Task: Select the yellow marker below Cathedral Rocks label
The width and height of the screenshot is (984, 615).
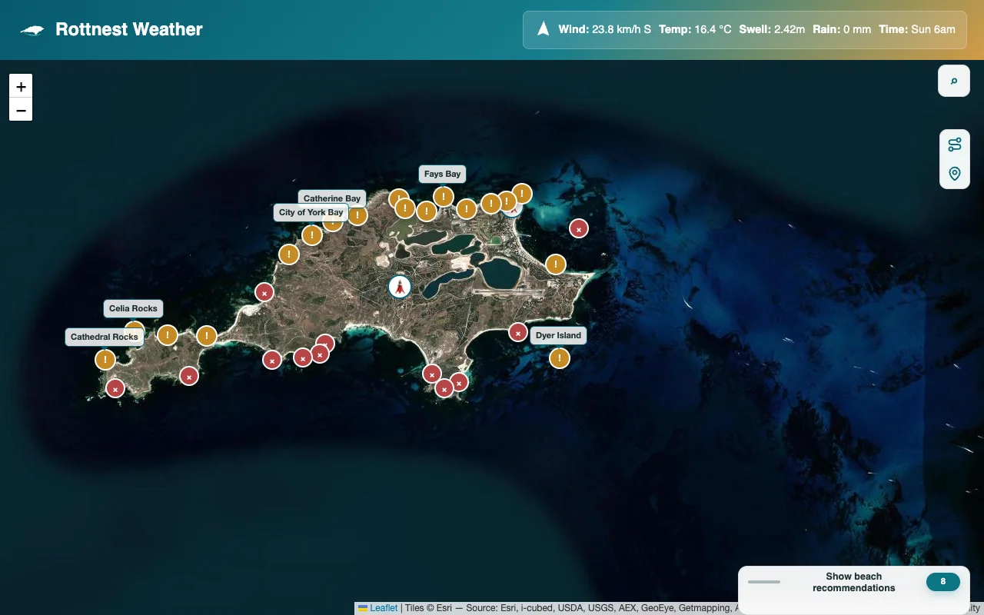Action: click(x=105, y=359)
